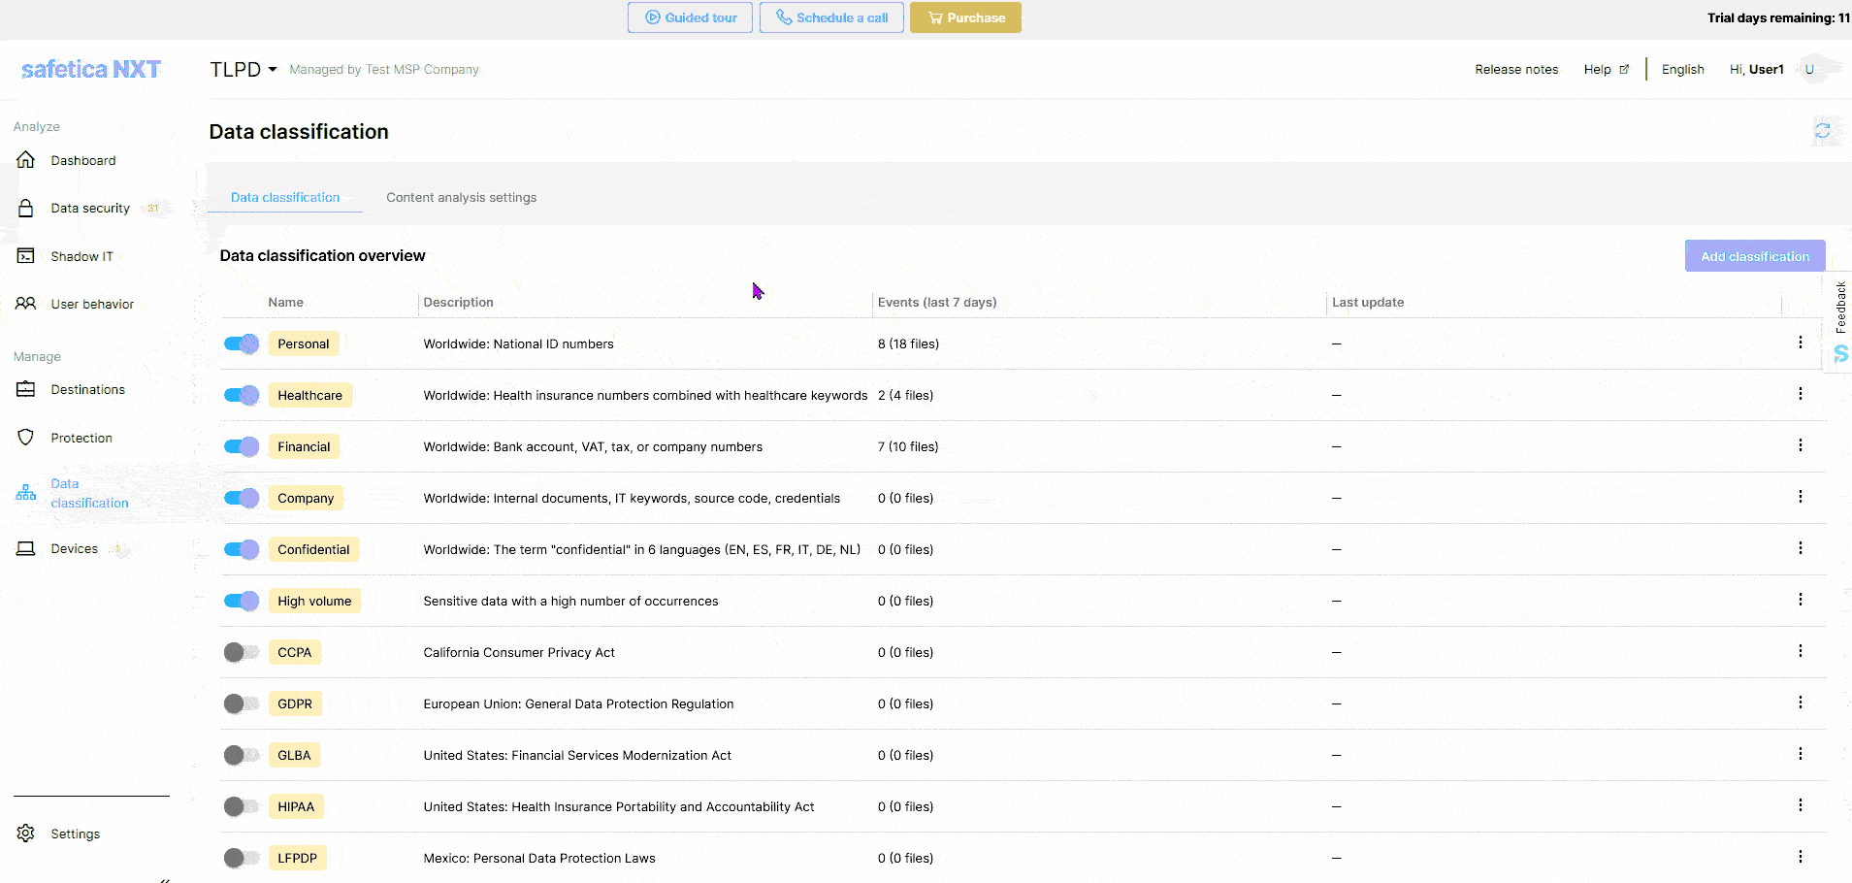Viewport: 1852px width, 883px height.
Task: Disable the Company classification toggle
Action: click(x=242, y=498)
